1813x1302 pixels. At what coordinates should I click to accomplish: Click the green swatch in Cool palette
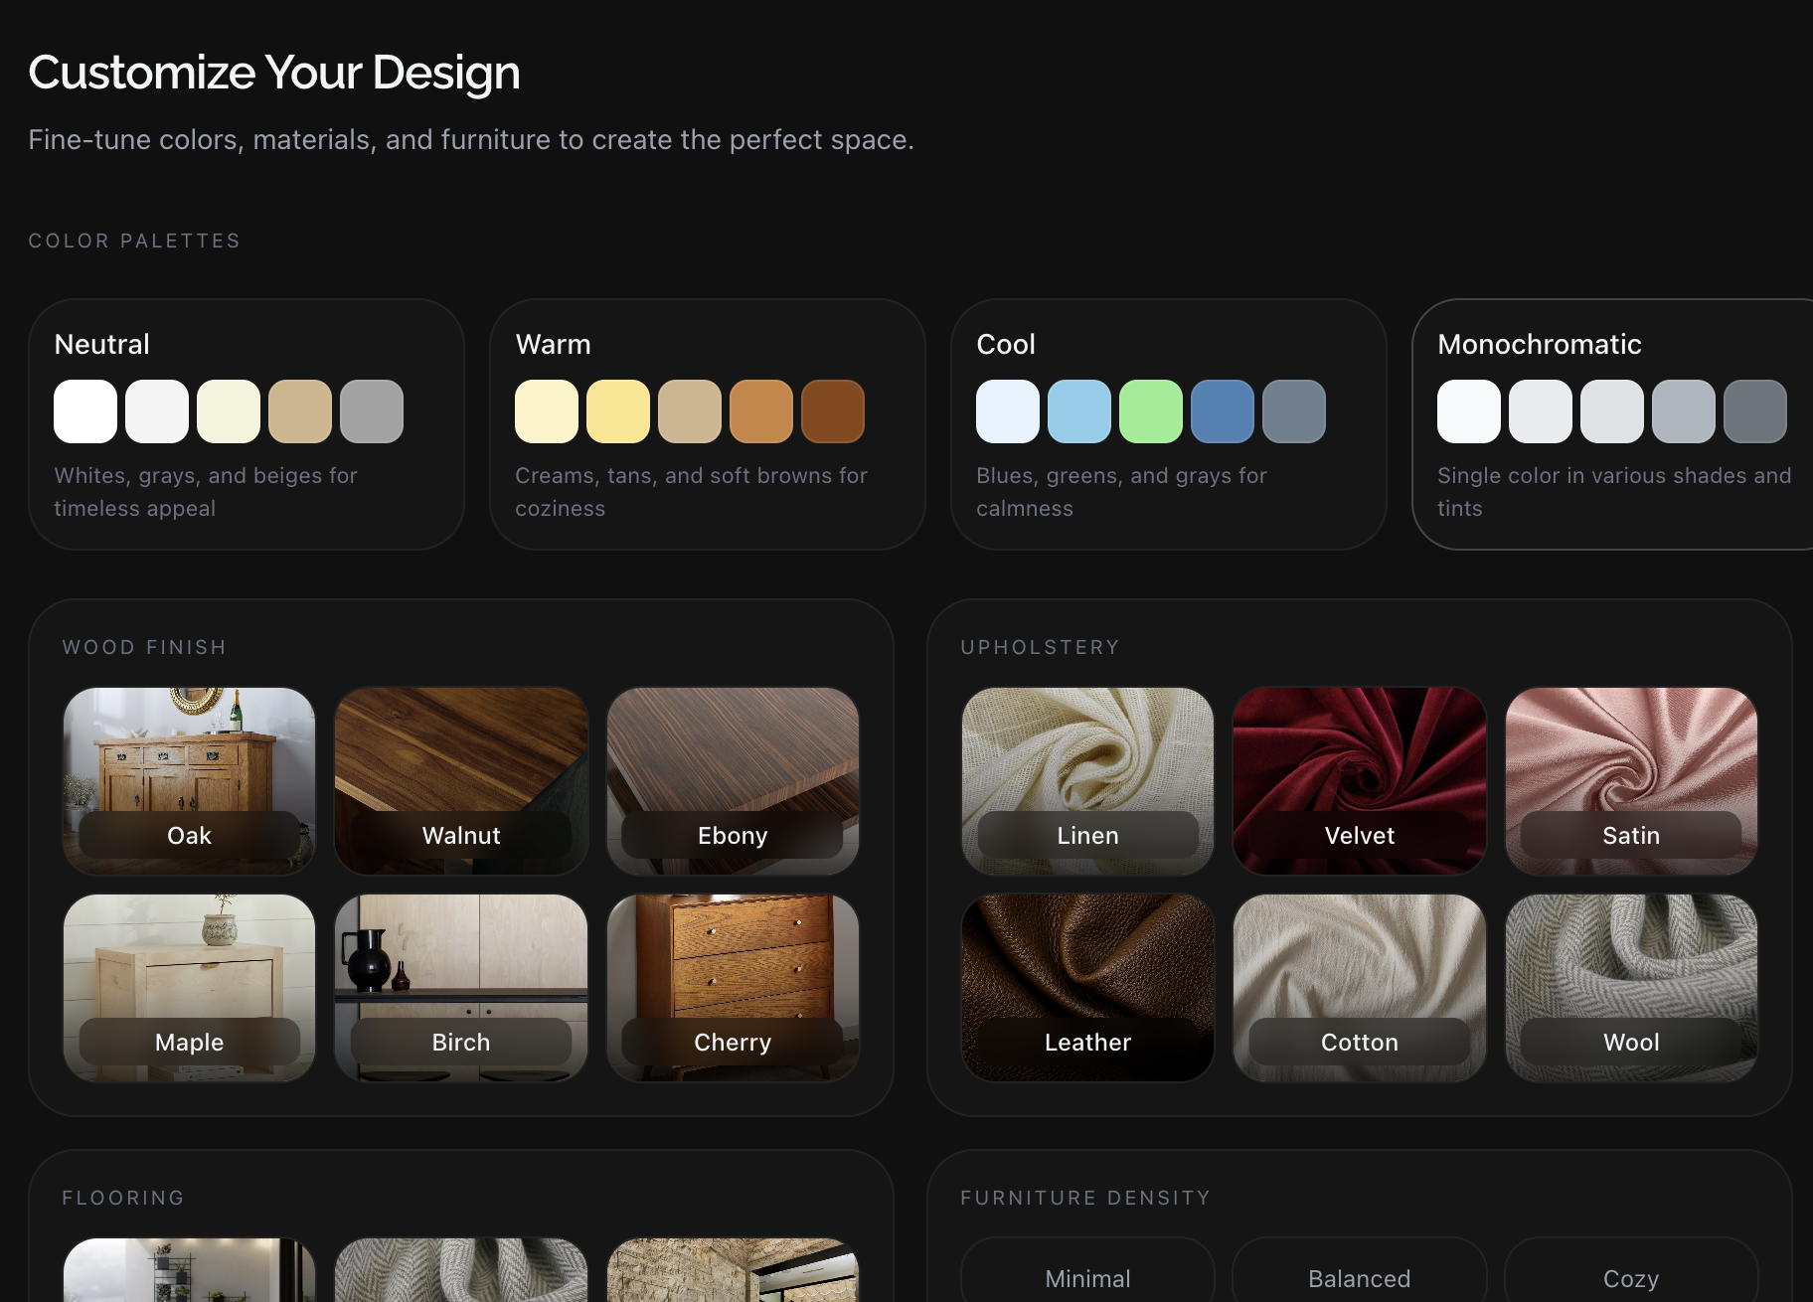click(x=1151, y=411)
